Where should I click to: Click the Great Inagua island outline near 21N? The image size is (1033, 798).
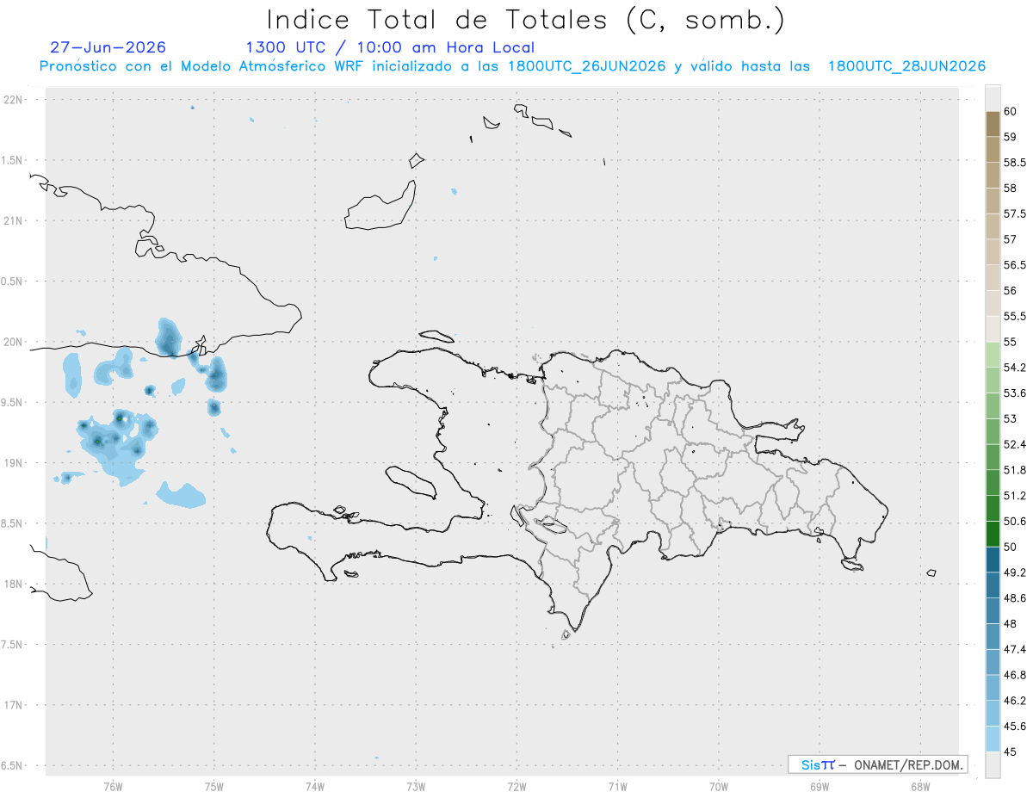point(381,206)
